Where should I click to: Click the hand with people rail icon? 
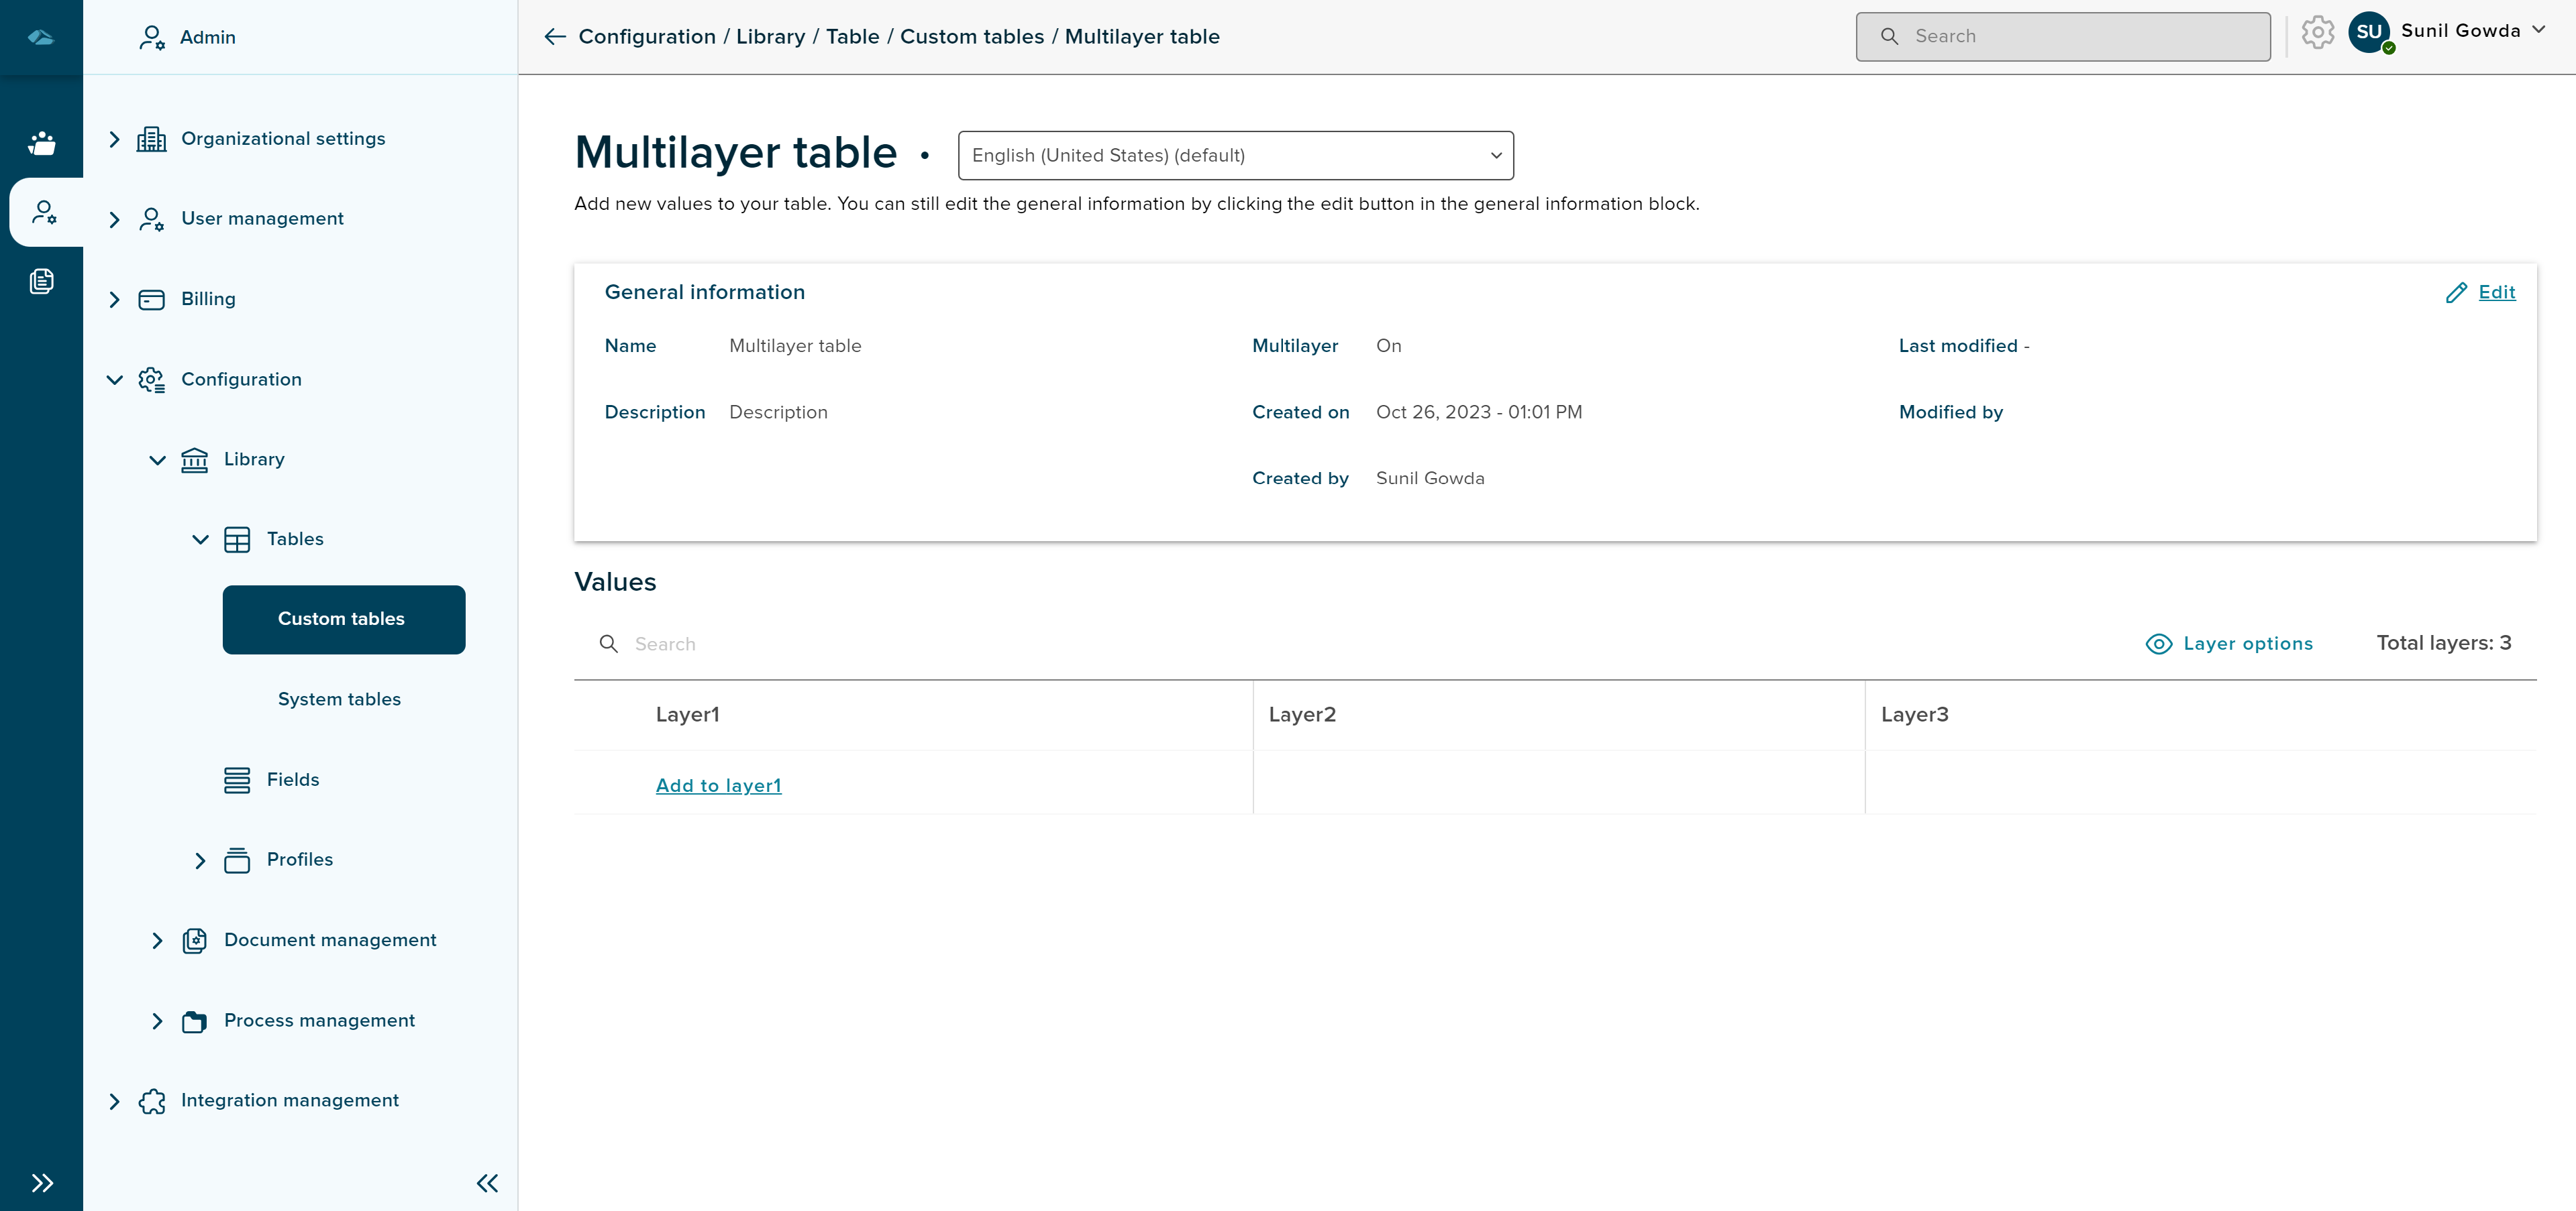(42, 143)
